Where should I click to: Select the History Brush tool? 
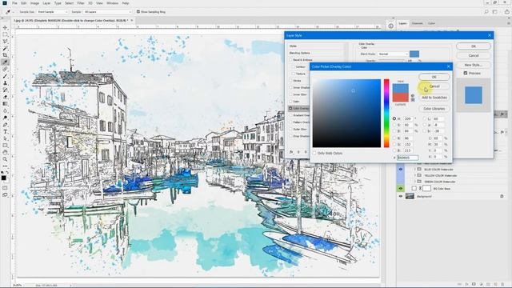5,90
